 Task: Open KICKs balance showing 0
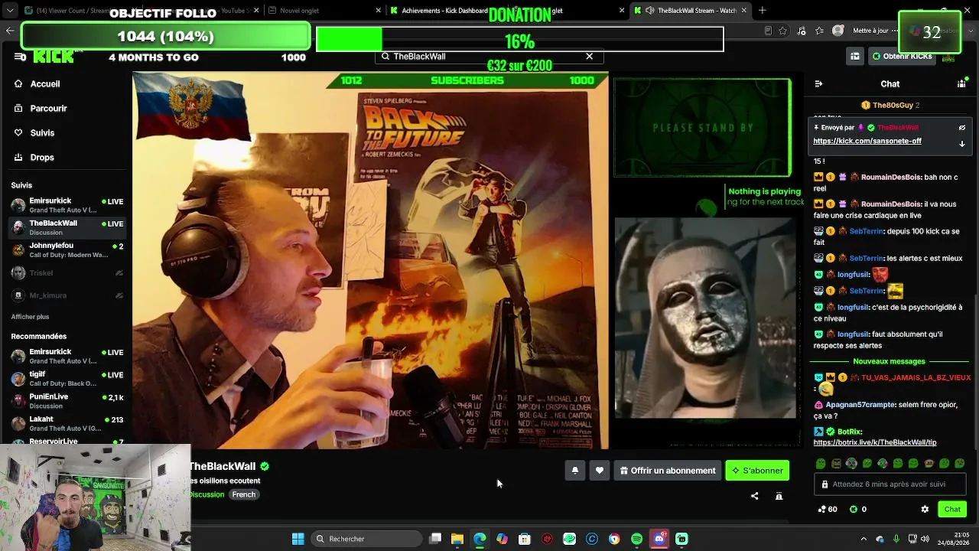tap(858, 509)
